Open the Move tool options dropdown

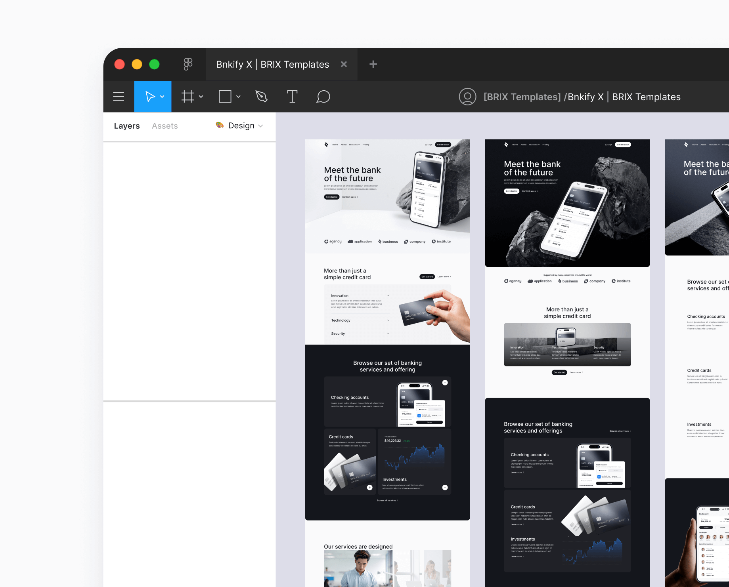[x=162, y=97]
